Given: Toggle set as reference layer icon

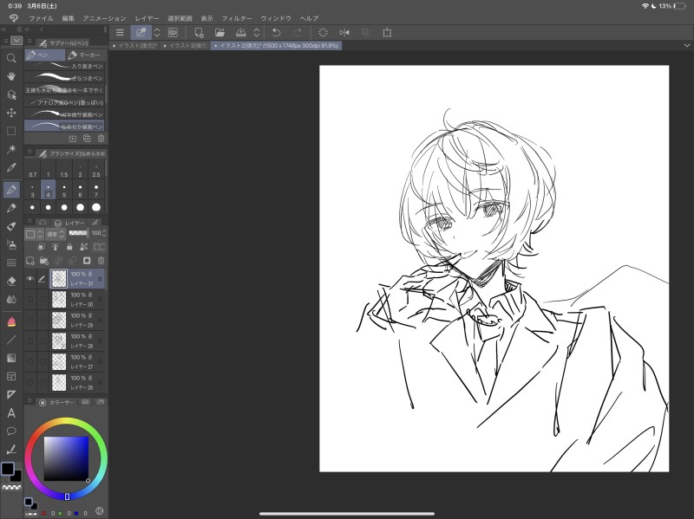Looking at the screenshot, I should tap(56, 247).
